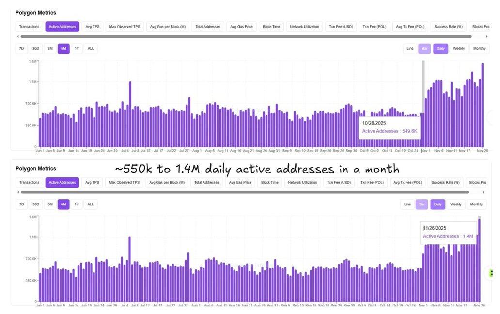Select Txn Fee (USD) in the lower panel
The width and height of the screenshot is (500, 314).
pyautogui.click(x=339, y=182)
